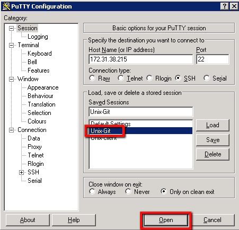Screen dimensions: 239x230
Task: Click the question mark help button
Action: (225, 6)
